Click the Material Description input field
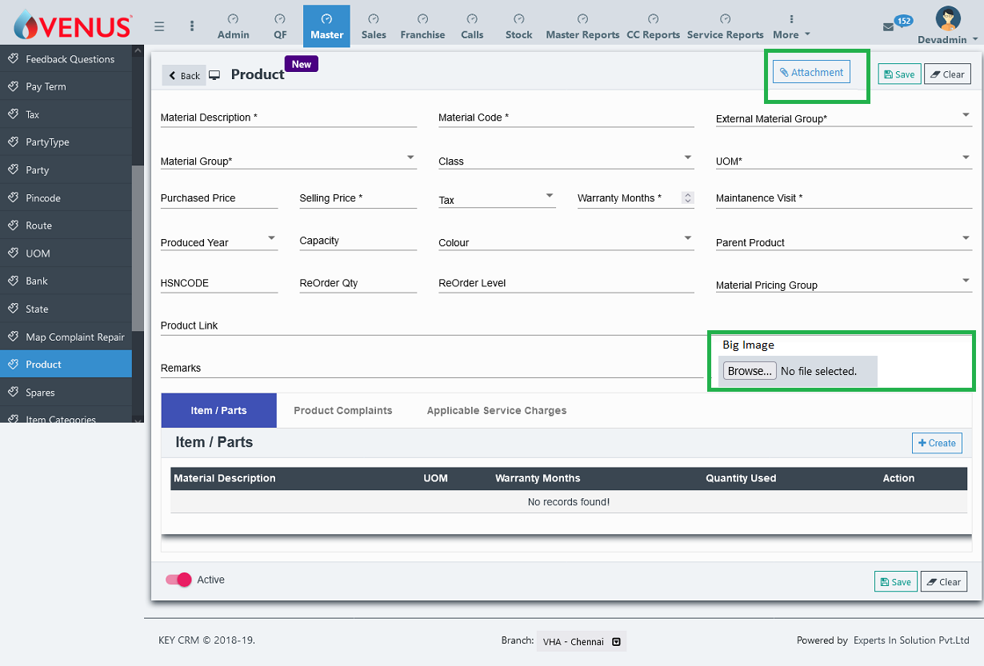Screen dimensions: 984x666 pyautogui.click(x=288, y=118)
